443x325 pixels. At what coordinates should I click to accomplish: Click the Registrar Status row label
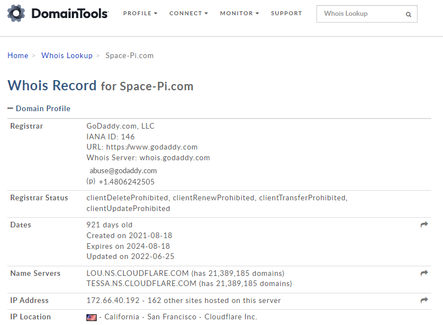39,197
